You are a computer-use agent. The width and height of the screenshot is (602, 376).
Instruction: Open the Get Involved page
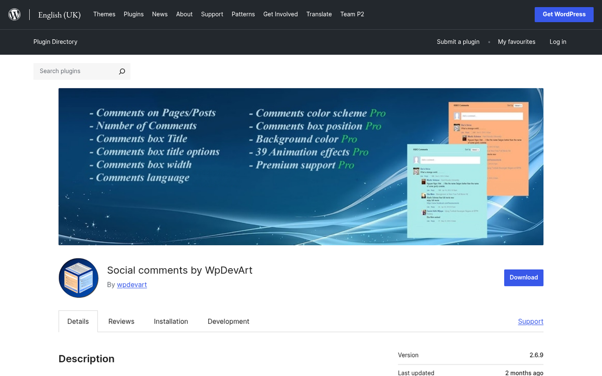click(x=280, y=14)
